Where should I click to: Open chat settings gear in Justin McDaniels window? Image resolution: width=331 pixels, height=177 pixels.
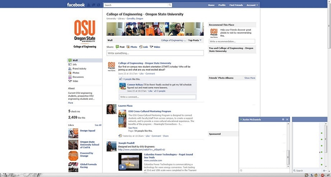[x=283, y=119]
